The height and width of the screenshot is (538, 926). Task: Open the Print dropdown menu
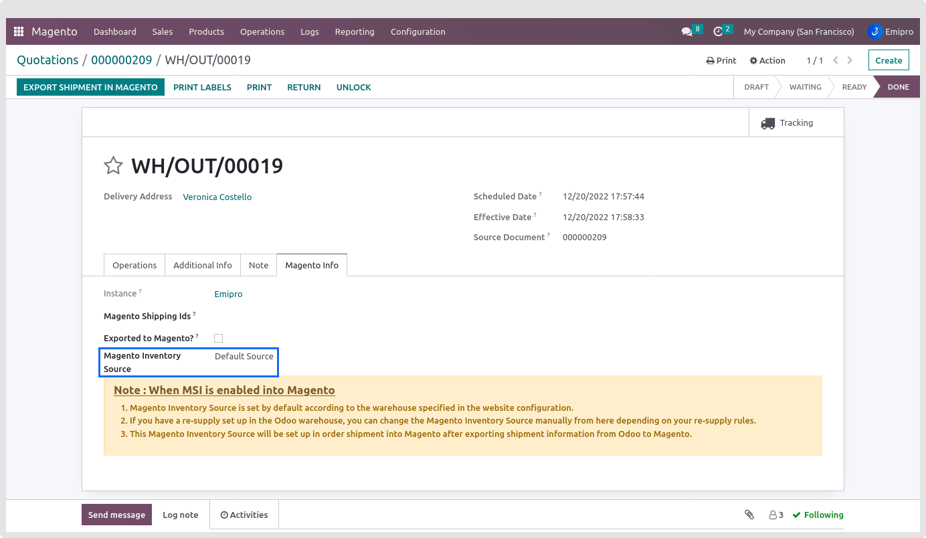[721, 60]
